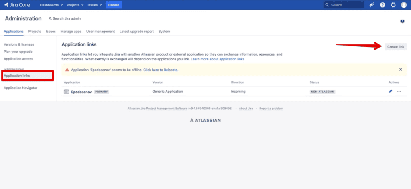Image resolution: width=411 pixels, height=189 pixels.
Task: Open more actions for Epodosenov link
Action: (x=399, y=92)
